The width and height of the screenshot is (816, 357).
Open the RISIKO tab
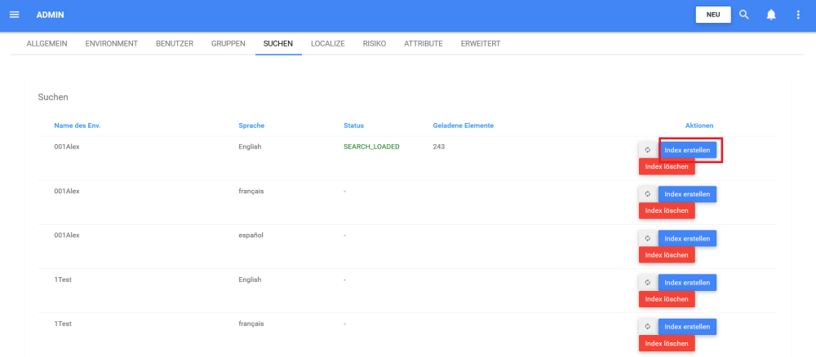(375, 44)
